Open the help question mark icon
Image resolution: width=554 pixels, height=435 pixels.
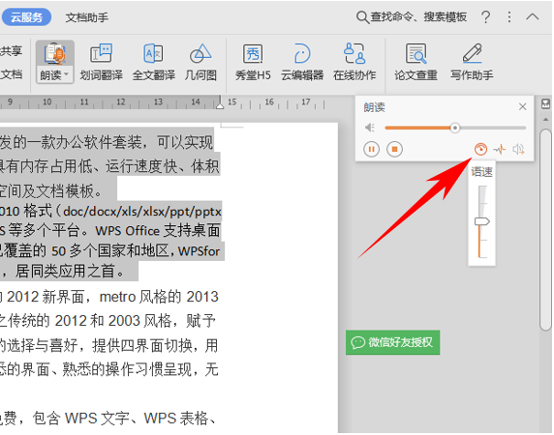click(x=486, y=17)
